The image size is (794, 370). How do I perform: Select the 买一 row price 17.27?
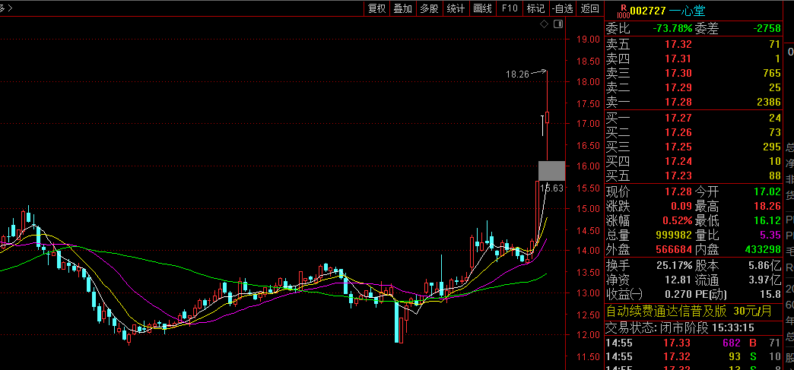click(678, 118)
